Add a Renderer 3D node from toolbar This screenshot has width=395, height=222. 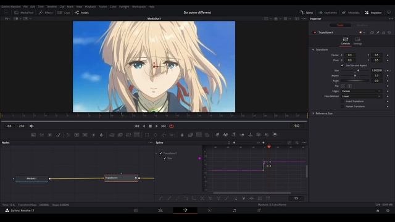pyautogui.click(x=275, y=135)
